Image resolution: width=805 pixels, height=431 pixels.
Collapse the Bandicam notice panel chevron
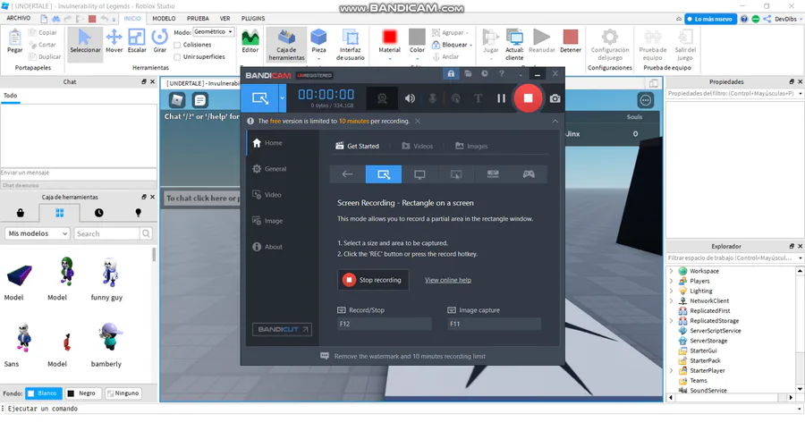555,121
